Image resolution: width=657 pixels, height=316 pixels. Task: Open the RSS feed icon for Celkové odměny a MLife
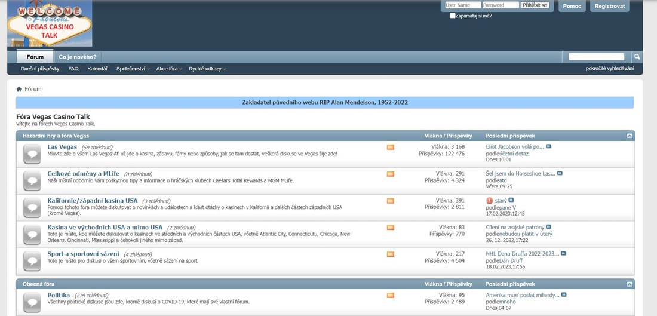pyautogui.click(x=391, y=174)
